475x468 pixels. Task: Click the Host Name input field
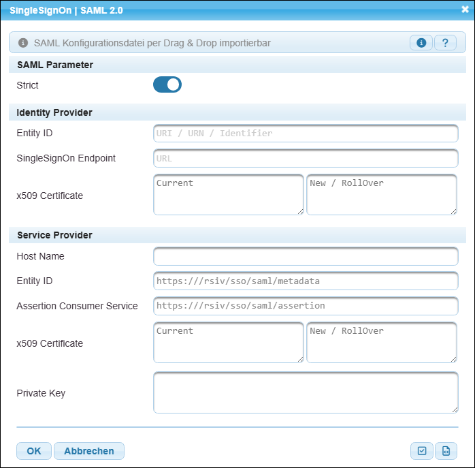(x=306, y=257)
